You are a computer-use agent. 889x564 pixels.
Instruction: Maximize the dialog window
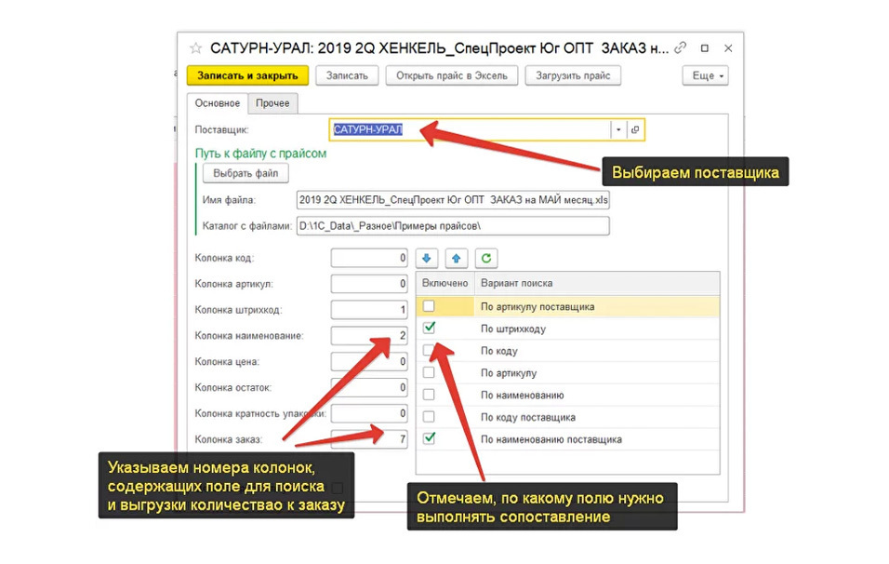pyautogui.click(x=705, y=48)
